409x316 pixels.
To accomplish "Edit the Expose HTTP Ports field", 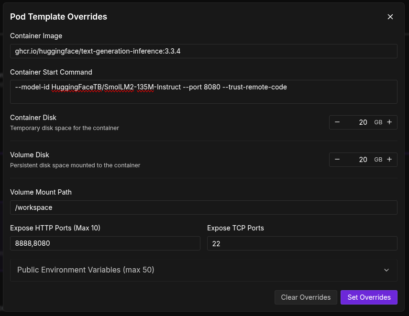I will click(x=105, y=243).
